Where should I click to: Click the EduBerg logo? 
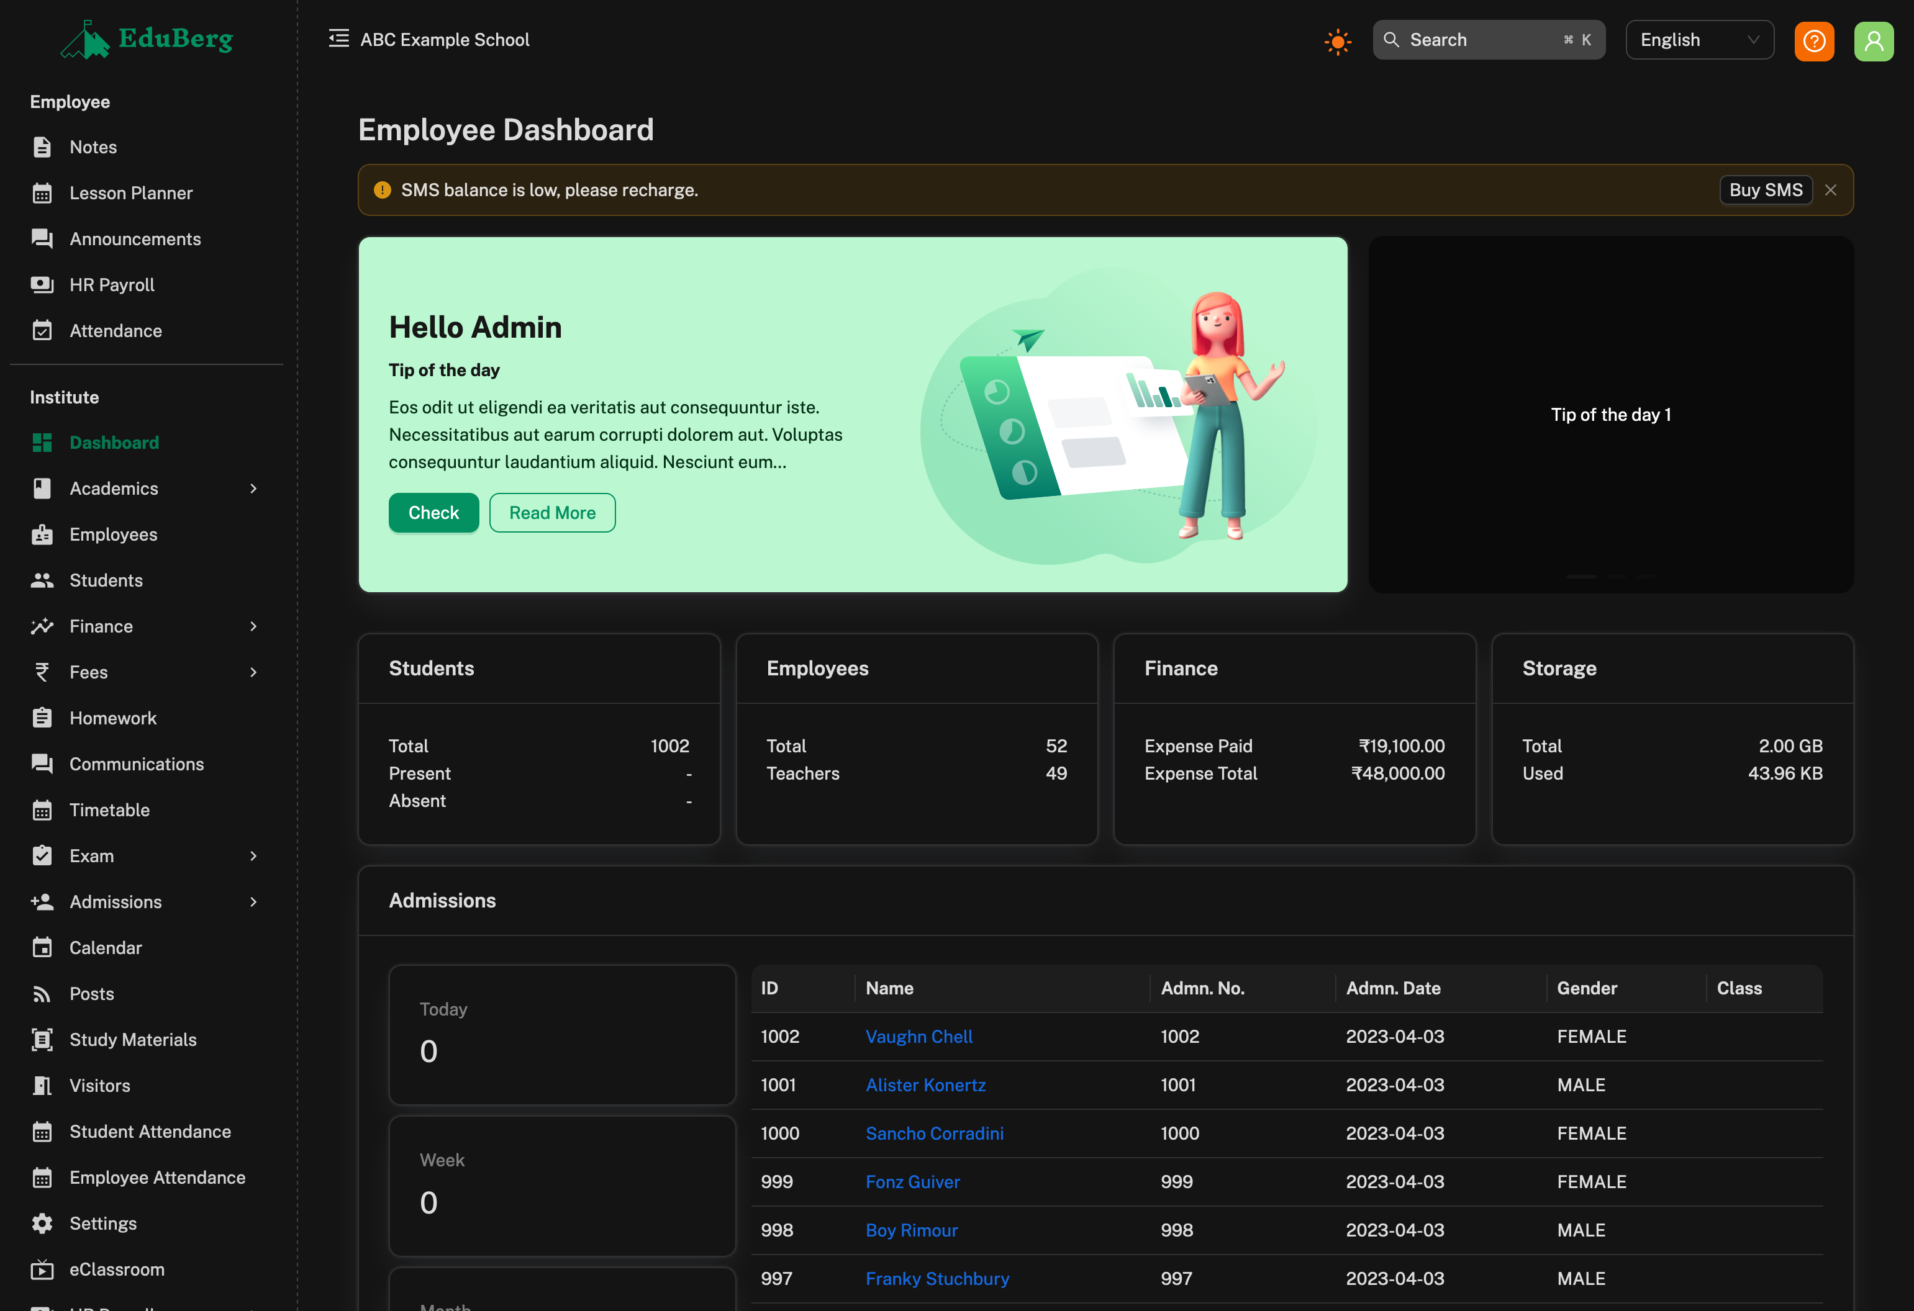[x=147, y=40]
